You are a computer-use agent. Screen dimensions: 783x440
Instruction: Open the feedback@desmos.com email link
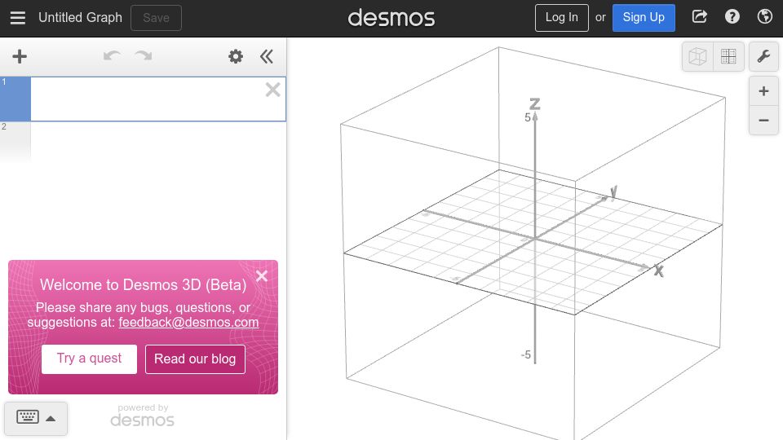coord(188,323)
